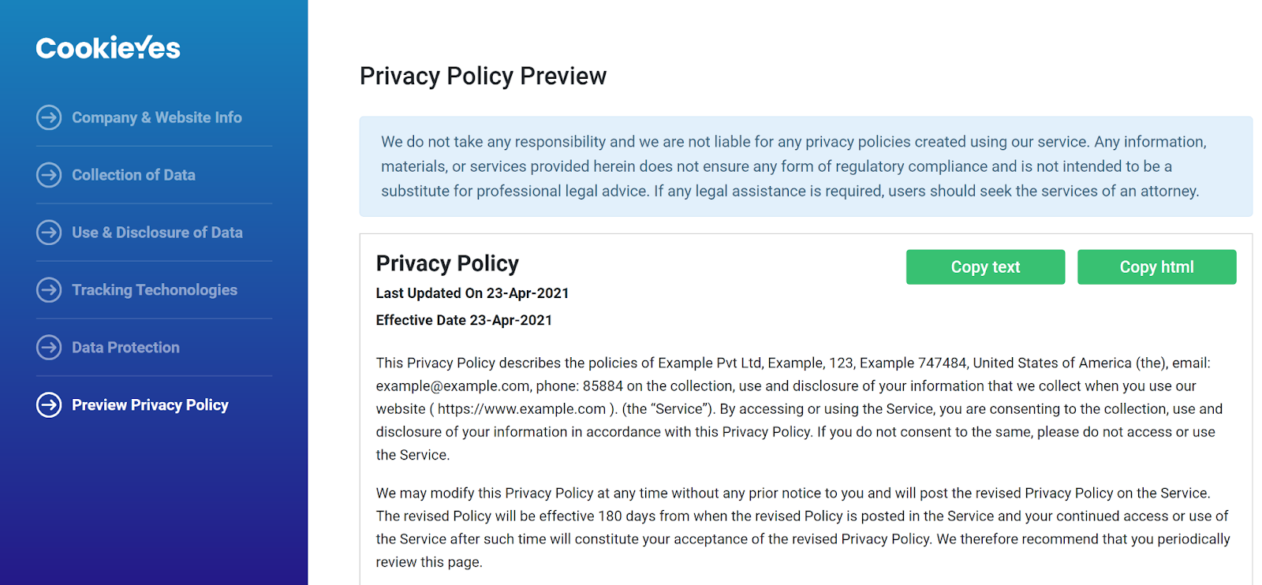Select the Preview Privacy Policy step
Viewport: 1262px width, 585px height.
click(x=150, y=405)
